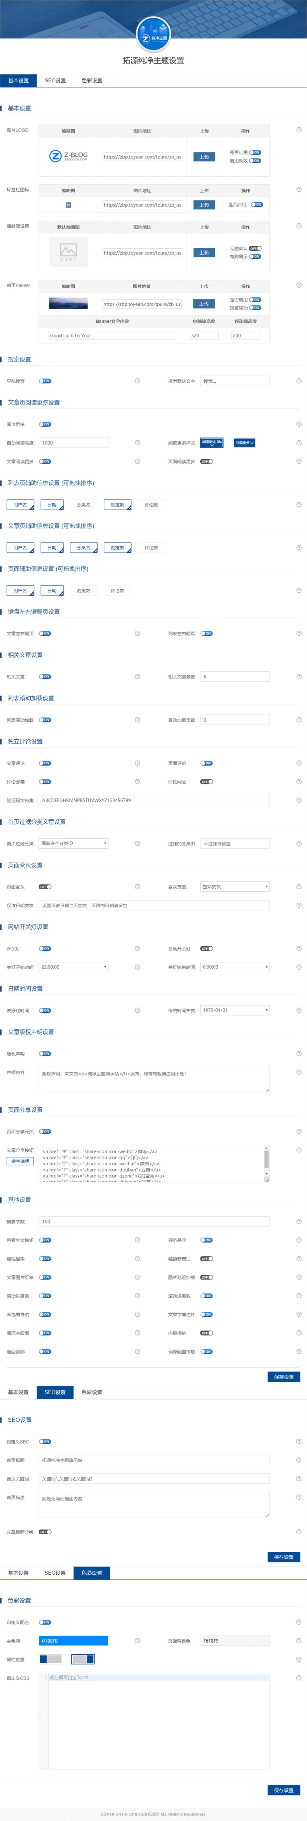
Task: Click help icon beside 图片LOGO row
Action: coord(298,130)
